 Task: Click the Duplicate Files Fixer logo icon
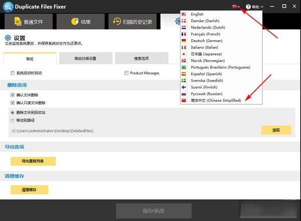(8, 7)
